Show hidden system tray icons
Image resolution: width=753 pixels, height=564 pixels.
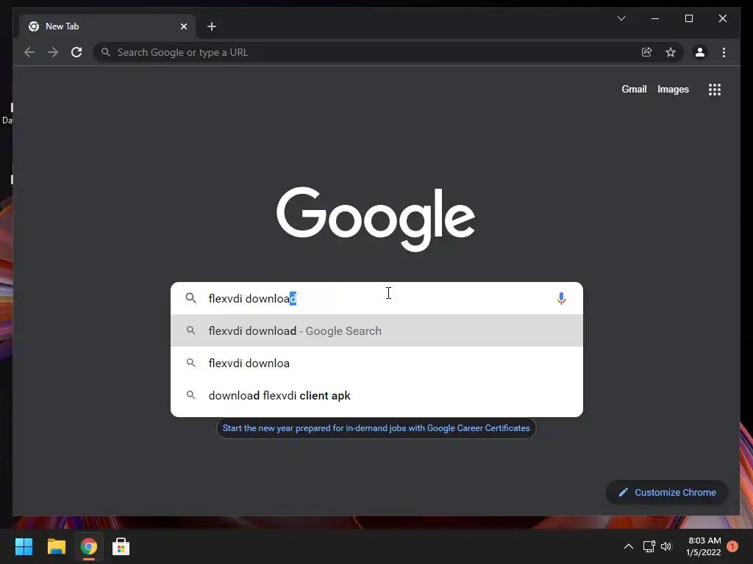tap(628, 546)
